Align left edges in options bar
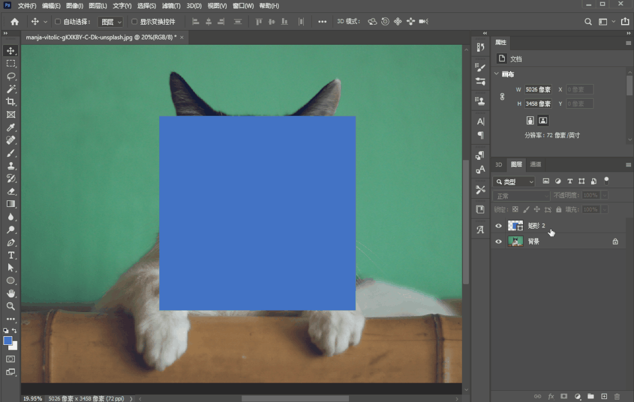Image resolution: width=634 pixels, height=402 pixels. (x=196, y=21)
